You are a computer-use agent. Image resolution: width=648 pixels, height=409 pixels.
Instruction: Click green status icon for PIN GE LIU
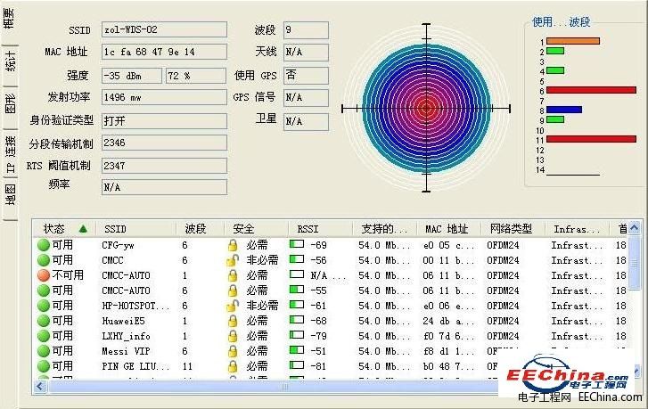[x=44, y=366]
